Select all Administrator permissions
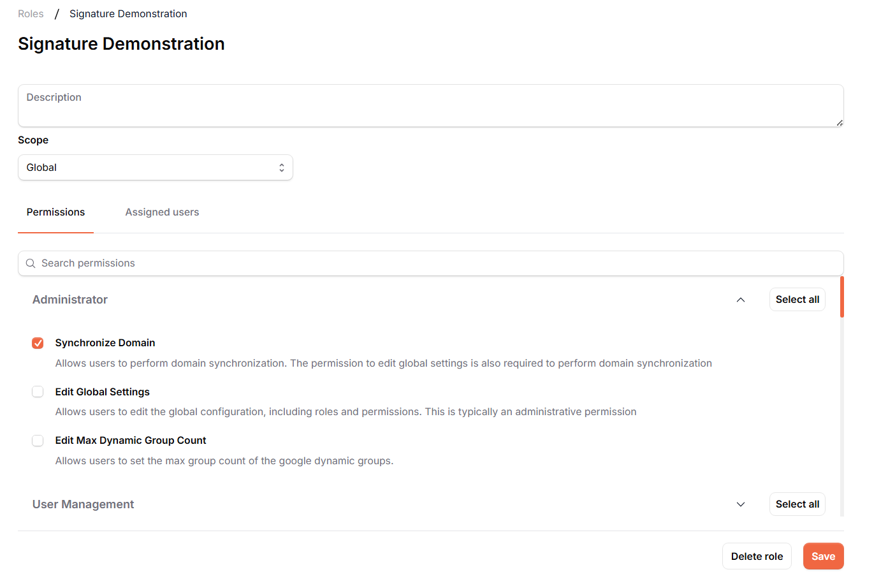The image size is (881, 572). pyautogui.click(x=797, y=300)
